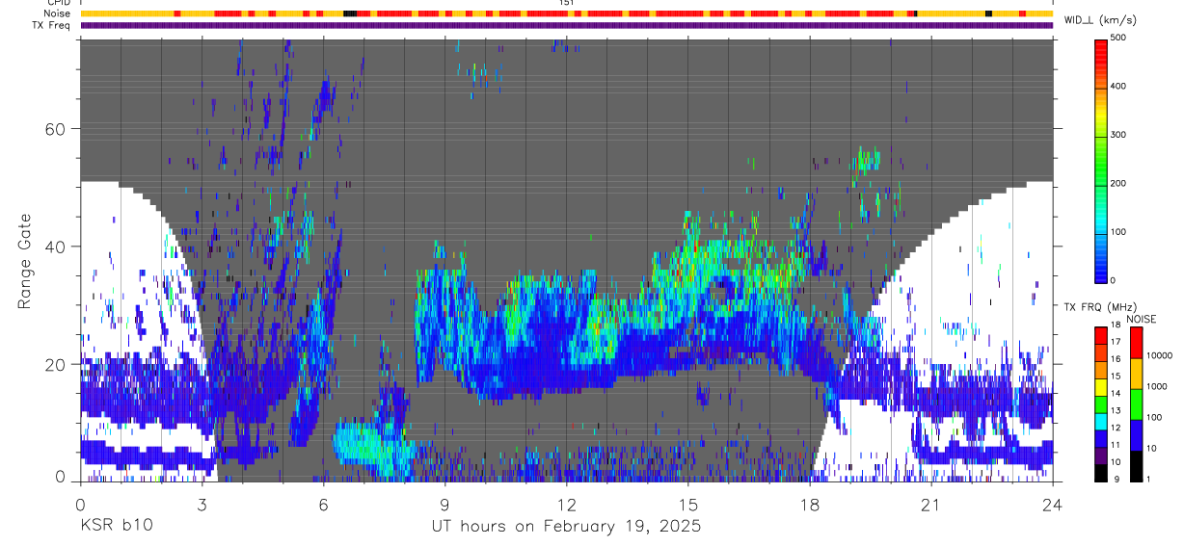Click the '6' tick label on the UT hours axis
The height and width of the screenshot is (546, 1184).
coord(323,504)
